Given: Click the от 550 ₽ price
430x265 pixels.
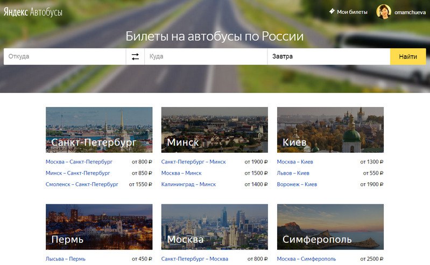Looking at the screenshot, I should point(373,173).
